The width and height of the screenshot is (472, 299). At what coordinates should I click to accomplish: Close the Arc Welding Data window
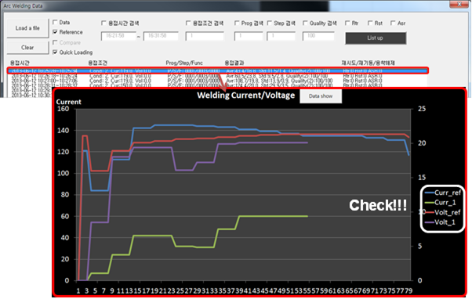tap(459, 4)
